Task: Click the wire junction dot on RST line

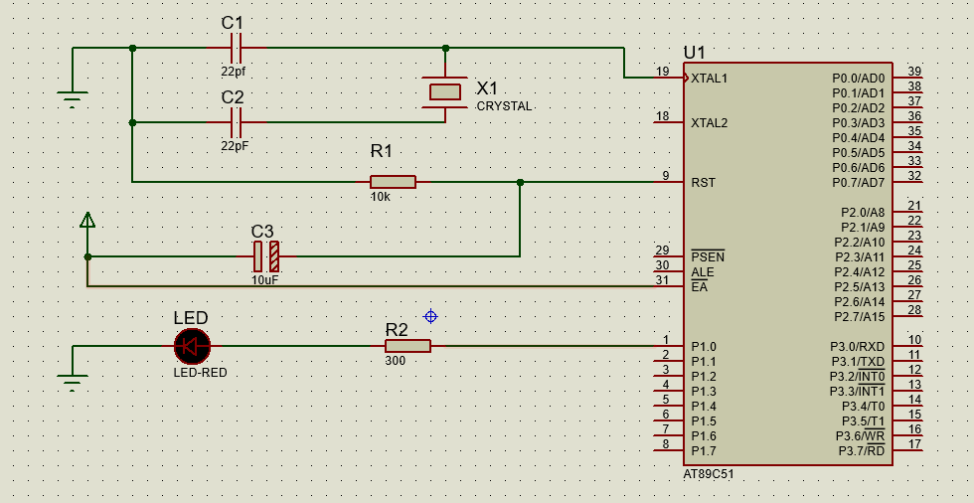Action: [x=520, y=182]
